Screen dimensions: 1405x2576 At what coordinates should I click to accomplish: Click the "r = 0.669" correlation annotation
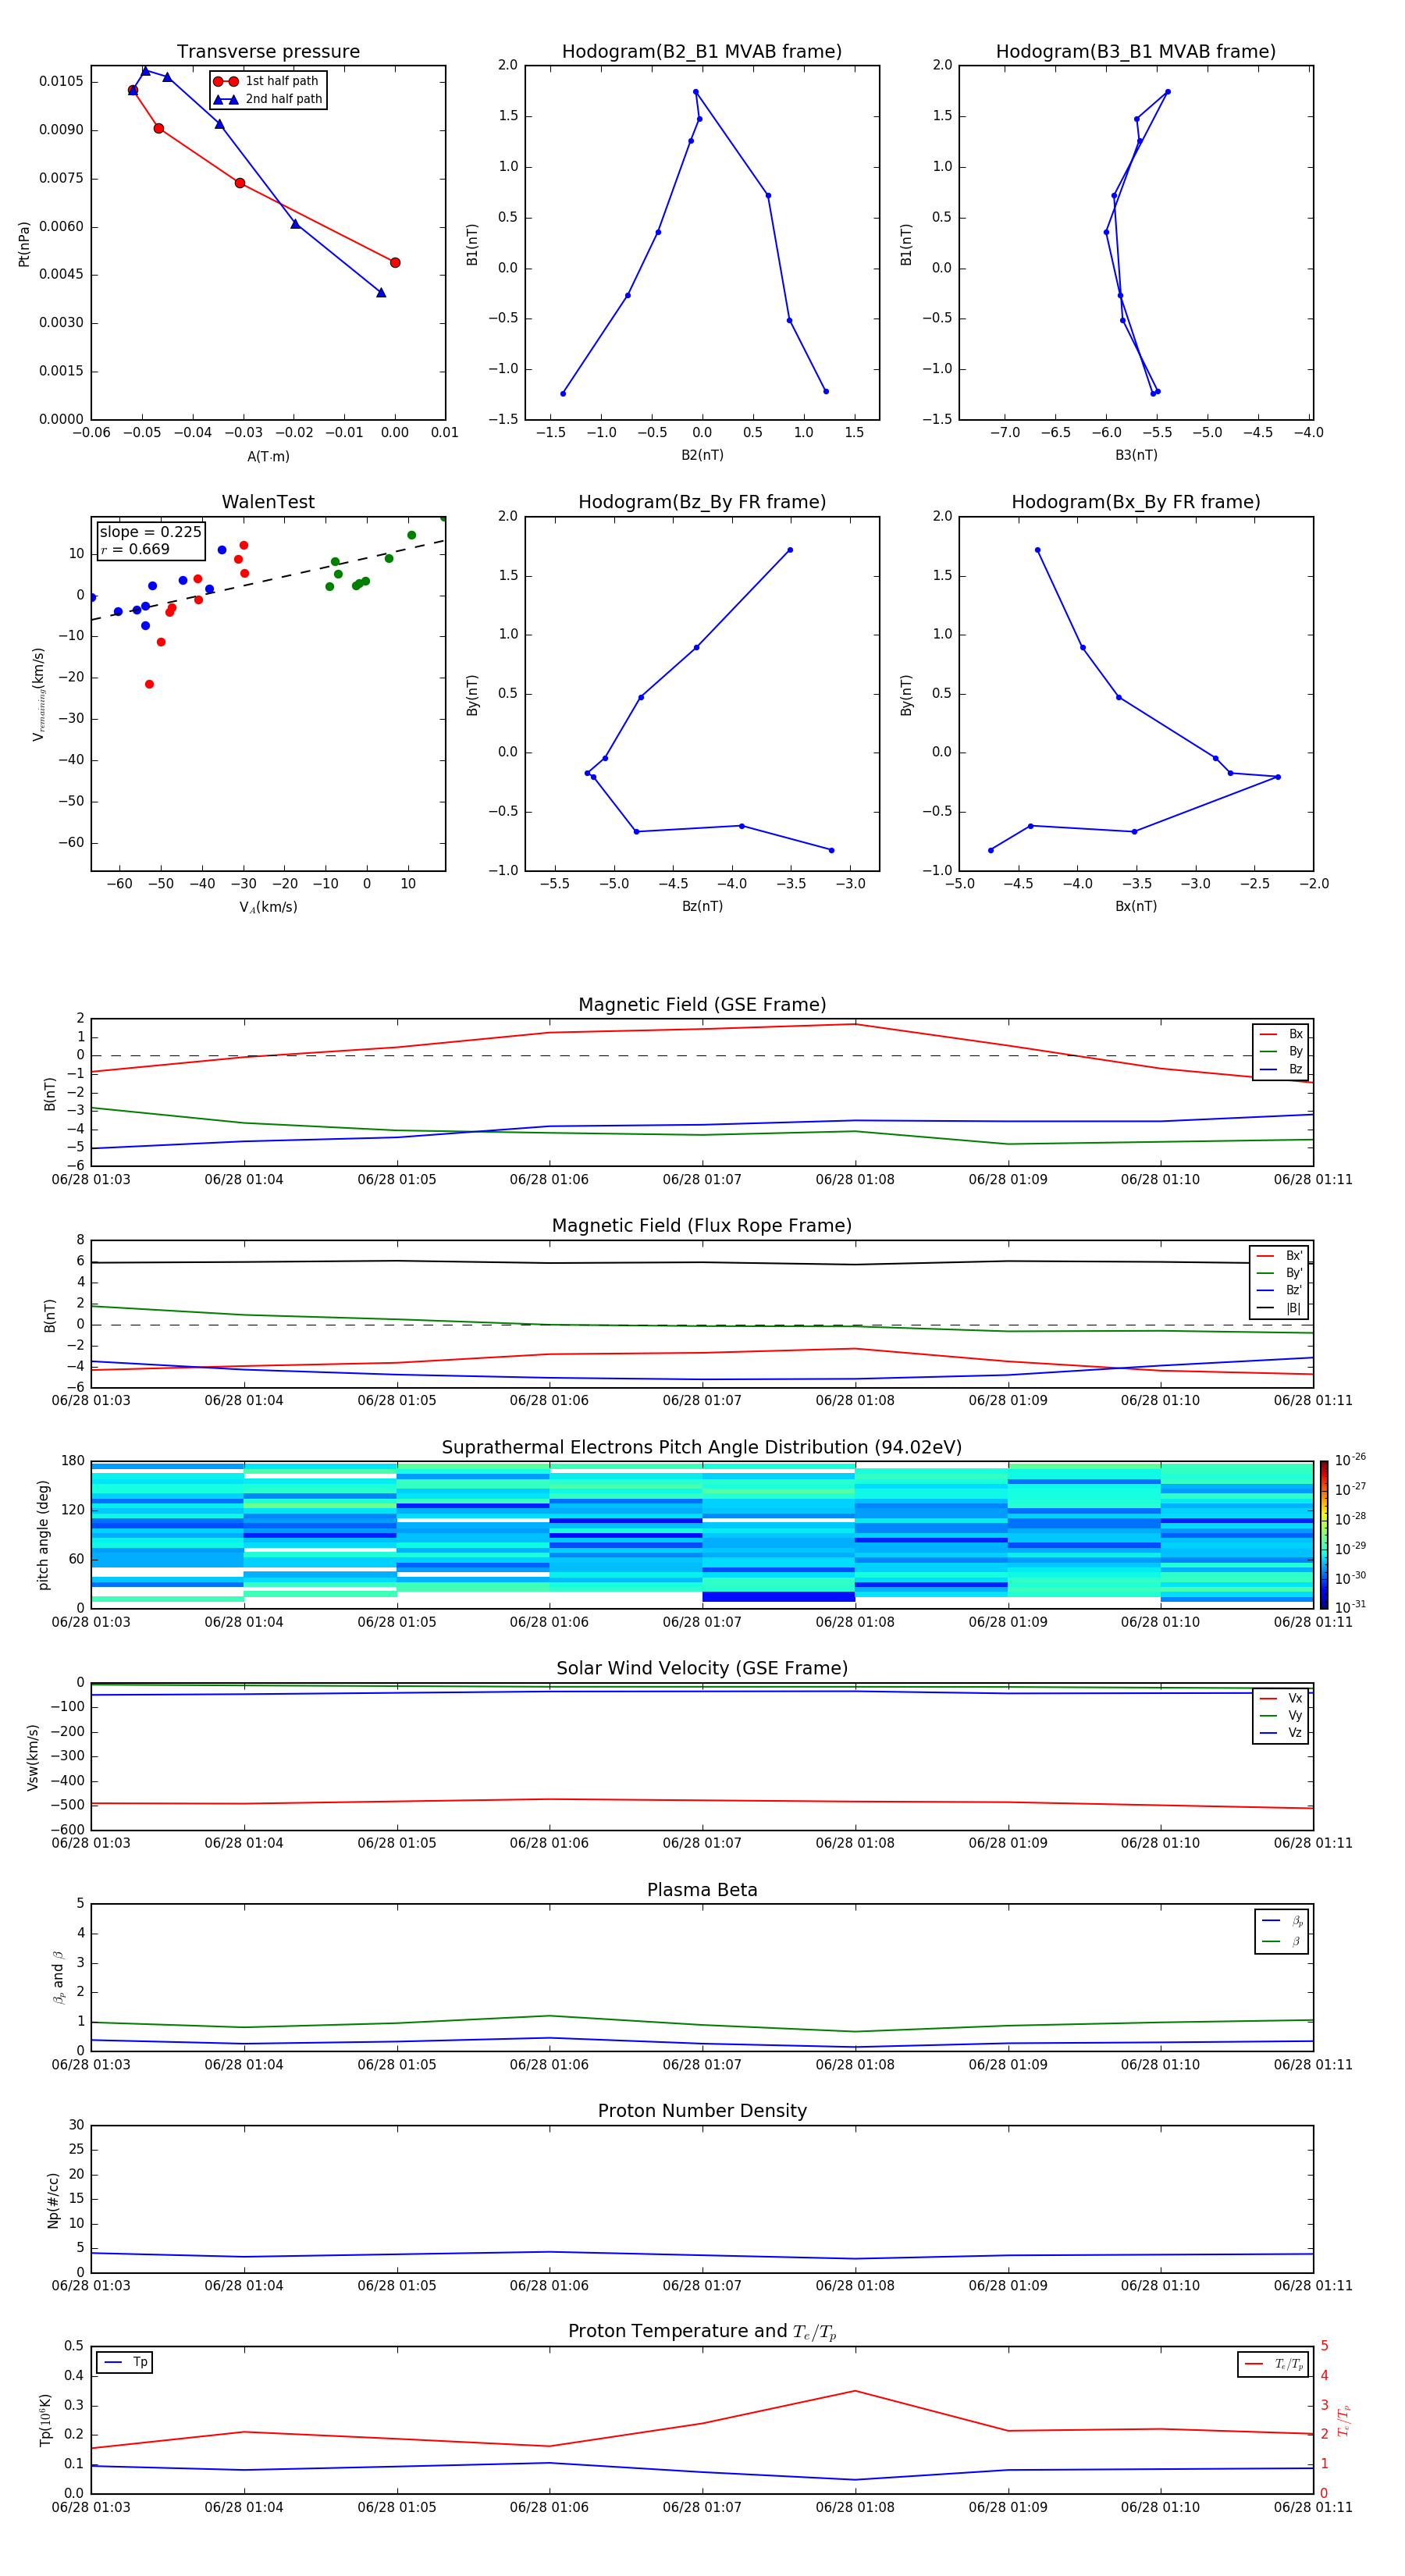pos(135,549)
